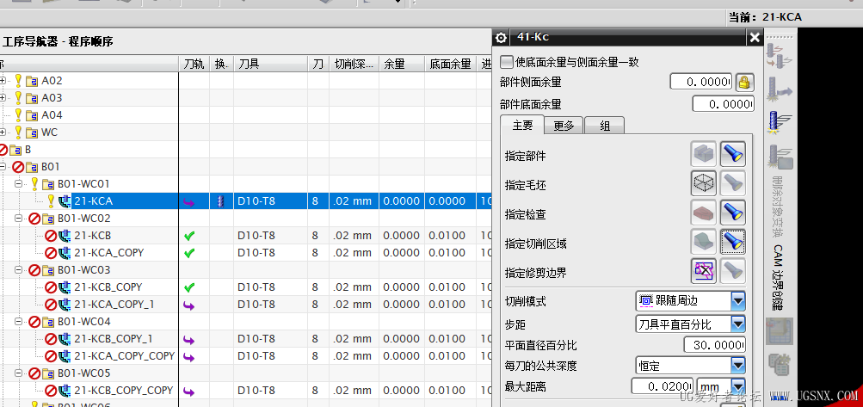Click the purple toolpath arrow in 21-KCA row
The width and height of the screenshot is (863, 407).
[189, 201]
